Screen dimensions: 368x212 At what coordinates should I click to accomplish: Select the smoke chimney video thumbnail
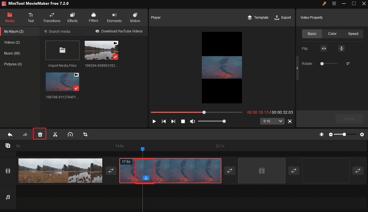coord(62,82)
